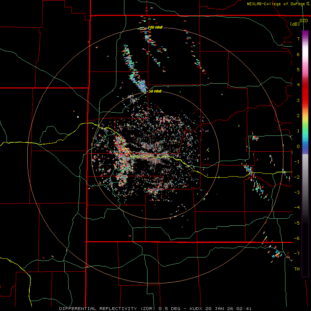The image size is (311, 311).
Task: Click the KUDX 20 JAN 26 02:41 timestamp
Action: pos(220,309)
